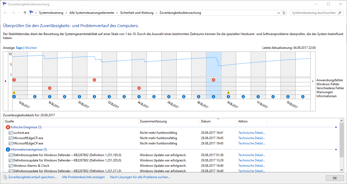Expand chevron after Alle Systemsteuerungselemente breadcrumb
The width and height of the screenshot is (347, 184).
tap(117, 13)
